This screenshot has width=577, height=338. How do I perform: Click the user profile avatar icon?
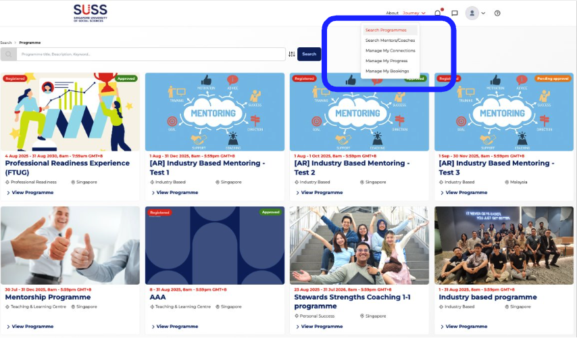pos(472,13)
